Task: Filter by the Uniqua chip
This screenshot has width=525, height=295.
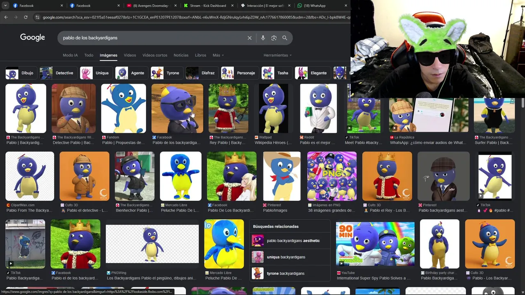Action: click(96, 73)
